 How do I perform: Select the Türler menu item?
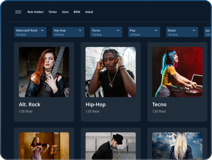pyautogui.click(x=53, y=12)
